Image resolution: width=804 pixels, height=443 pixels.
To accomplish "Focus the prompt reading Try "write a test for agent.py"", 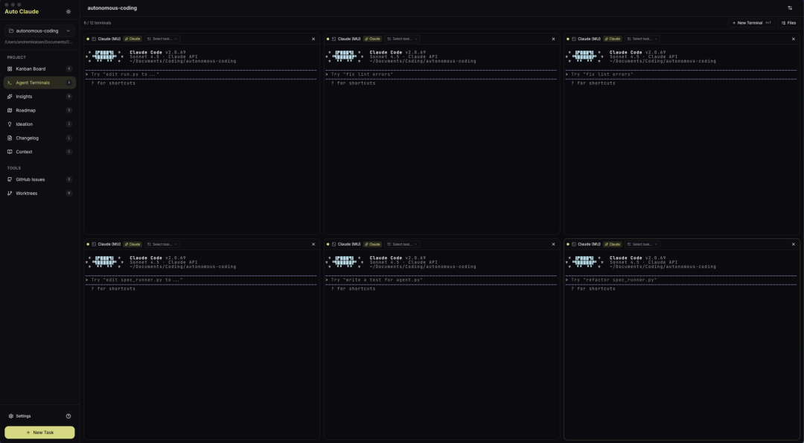I will 441,280.
